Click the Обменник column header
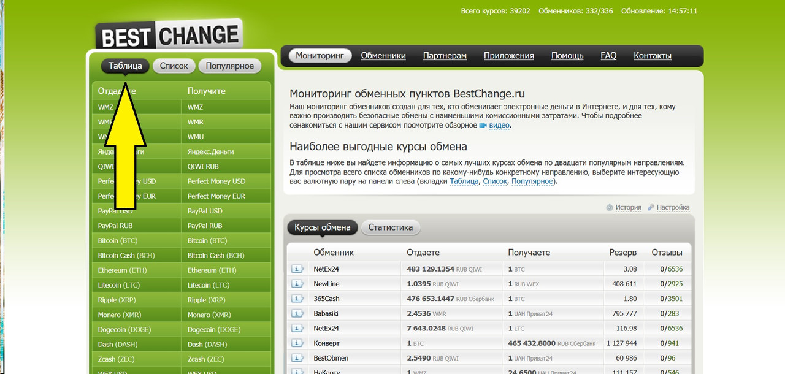 [334, 252]
